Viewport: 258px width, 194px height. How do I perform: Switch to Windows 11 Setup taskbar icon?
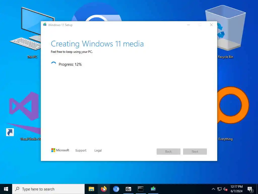153,189
